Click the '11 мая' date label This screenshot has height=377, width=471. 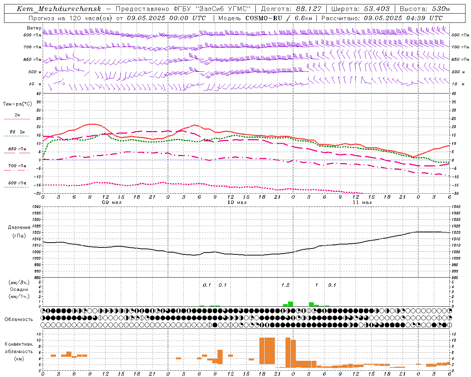click(x=362, y=202)
